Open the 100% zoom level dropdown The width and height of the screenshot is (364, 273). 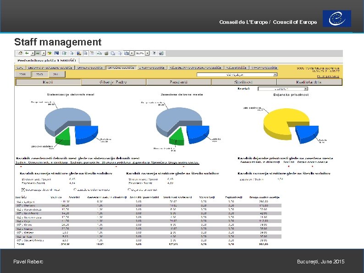click(x=147, y=53)
